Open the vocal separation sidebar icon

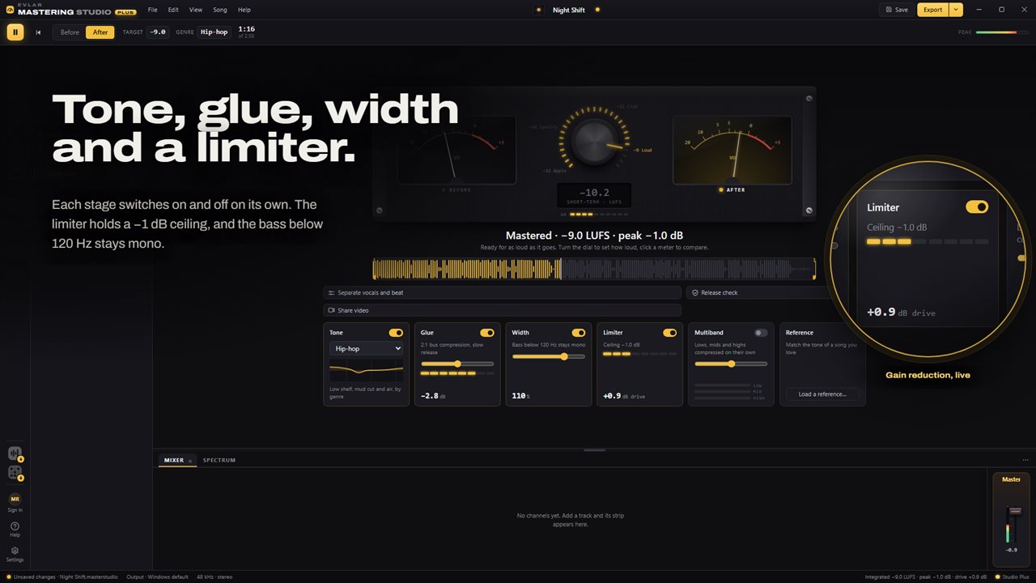[15, 453]
